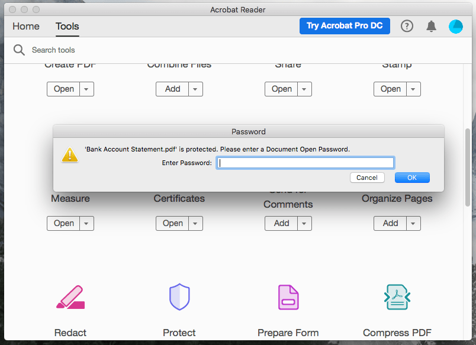The image size is (476, 345).
Task: Select the Prepare Form icon
Action: coord(288,297)
